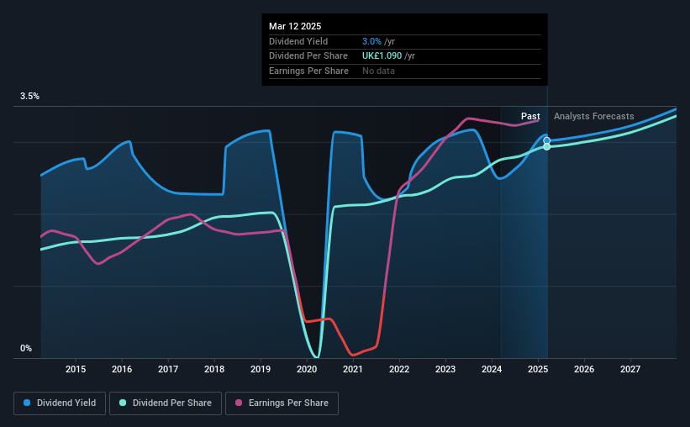Click the Earnings Per Share label in tooltip
The image size is (690, 427).
click(x=308, y=71)
